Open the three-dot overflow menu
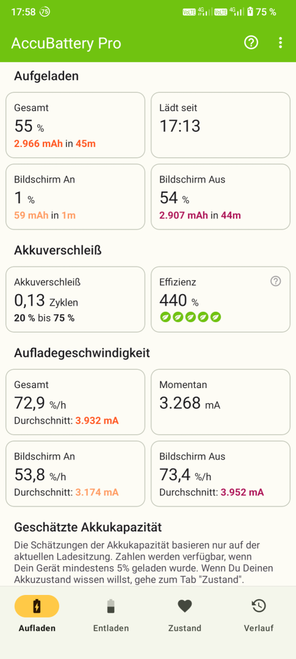 (281, 43)
